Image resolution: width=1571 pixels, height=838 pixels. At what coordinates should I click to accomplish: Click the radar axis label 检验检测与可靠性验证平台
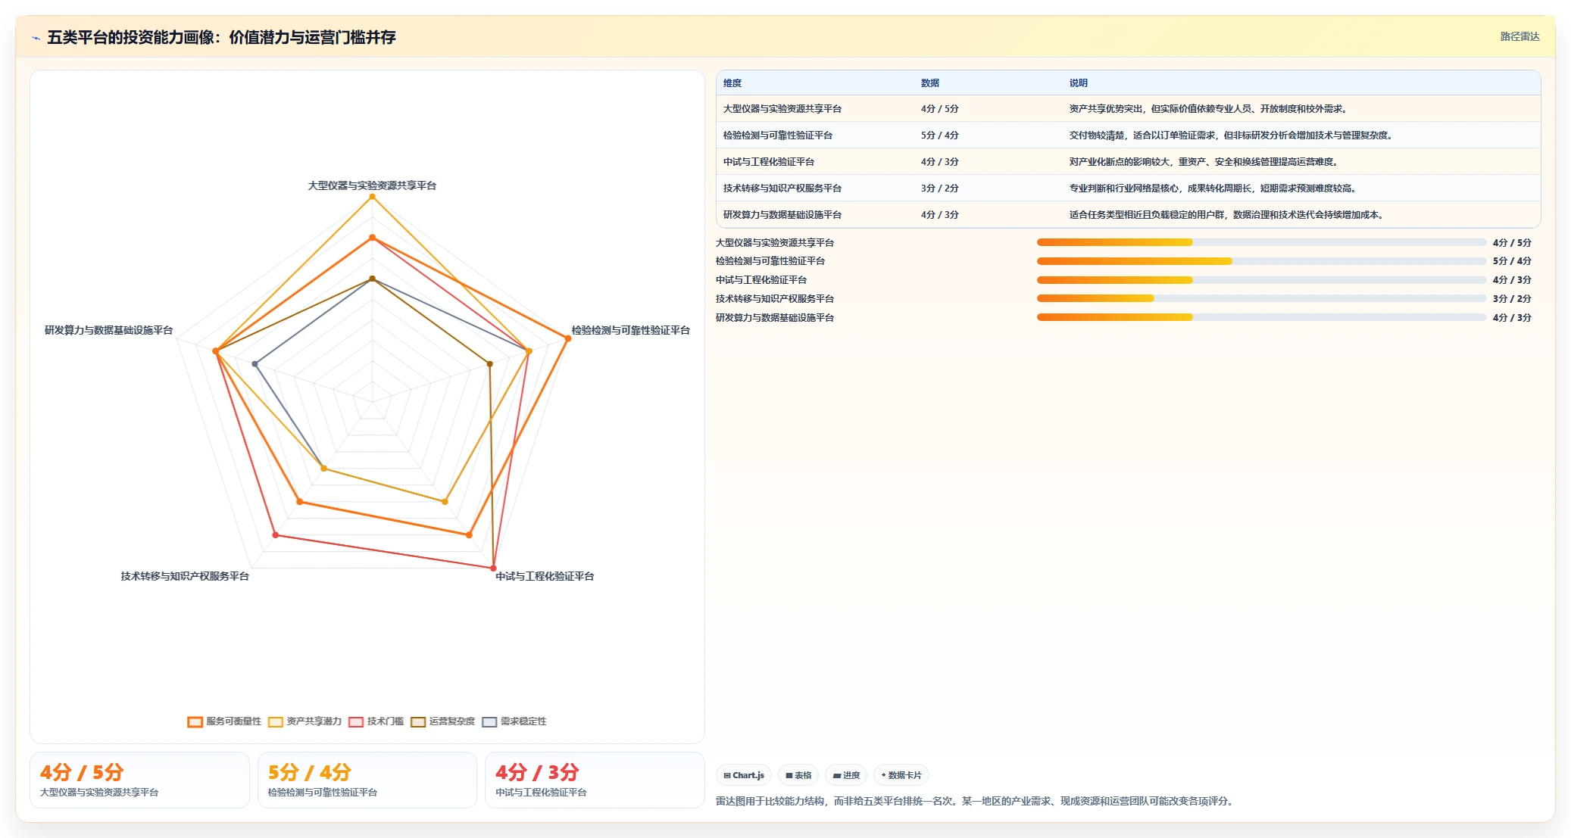[x=631, y=330]
